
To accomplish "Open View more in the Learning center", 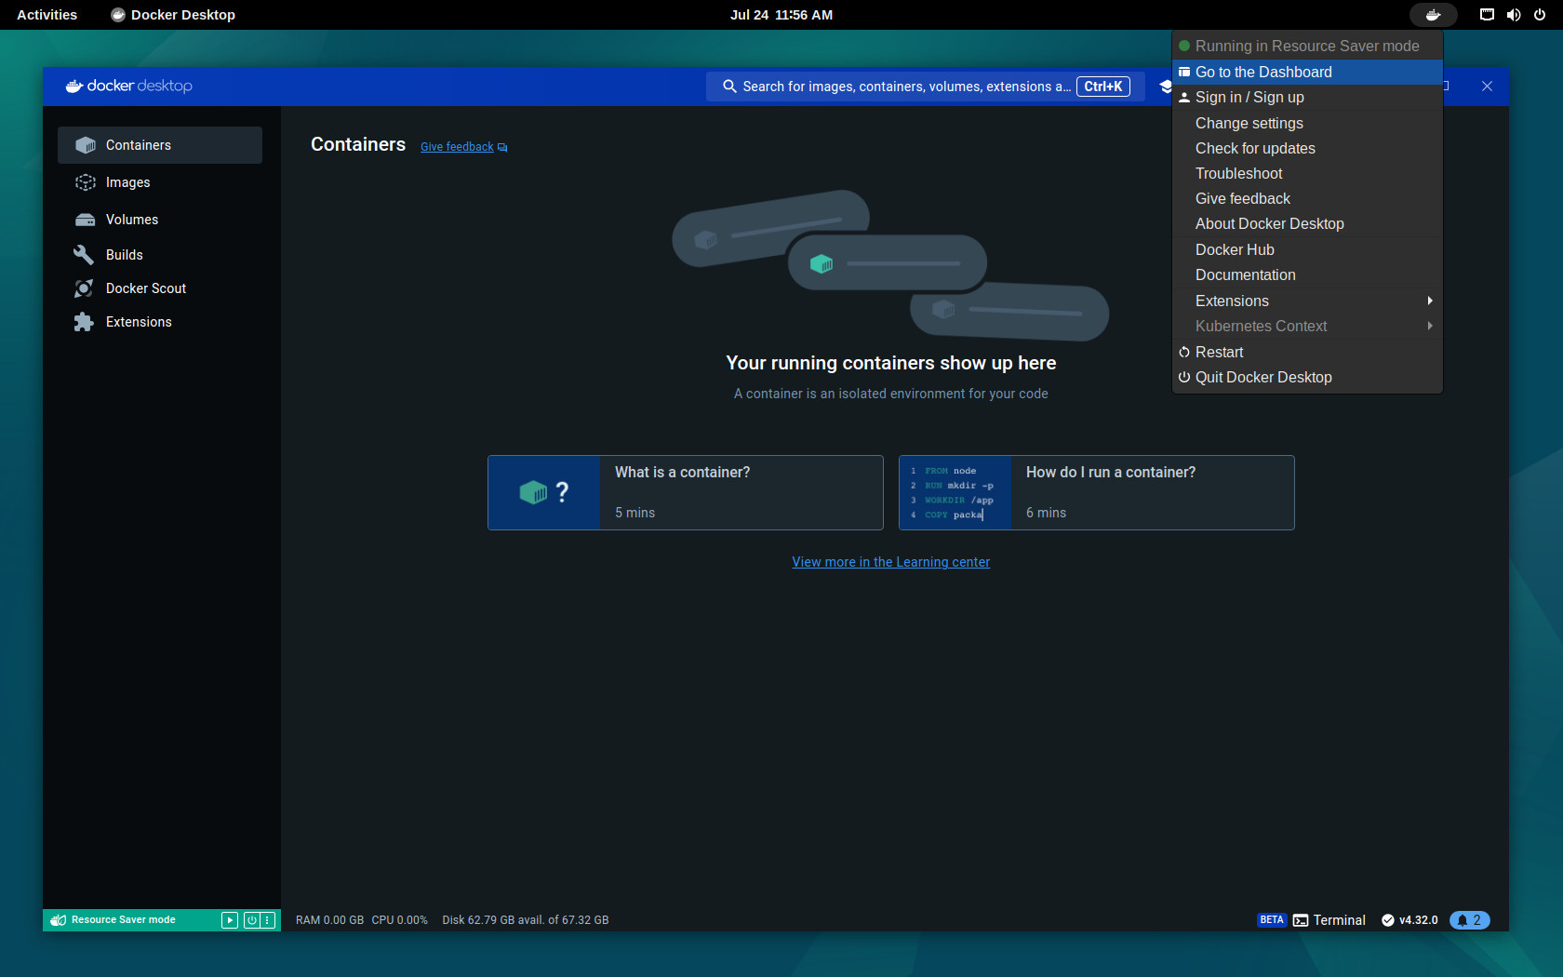I will click(x=890, y=562).
